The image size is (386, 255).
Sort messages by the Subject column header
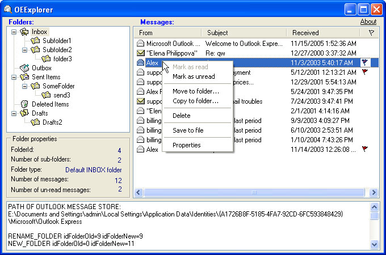point(244,33)
